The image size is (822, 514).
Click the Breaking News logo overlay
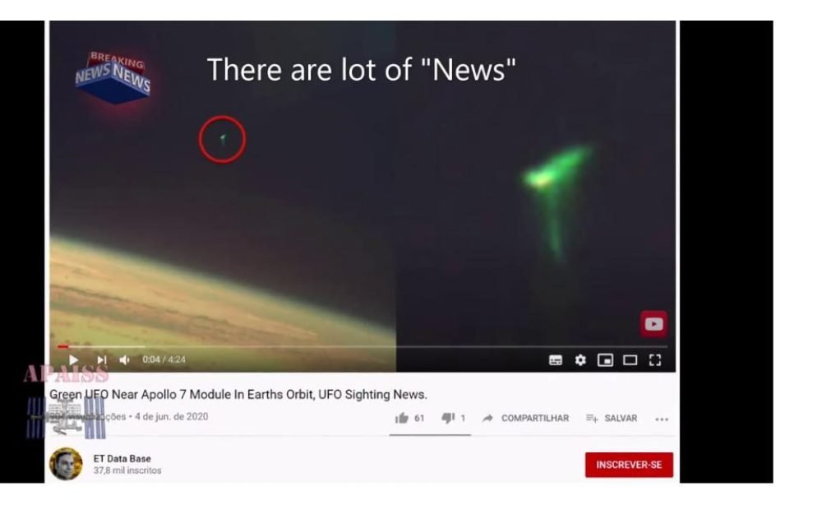[113, 77]
